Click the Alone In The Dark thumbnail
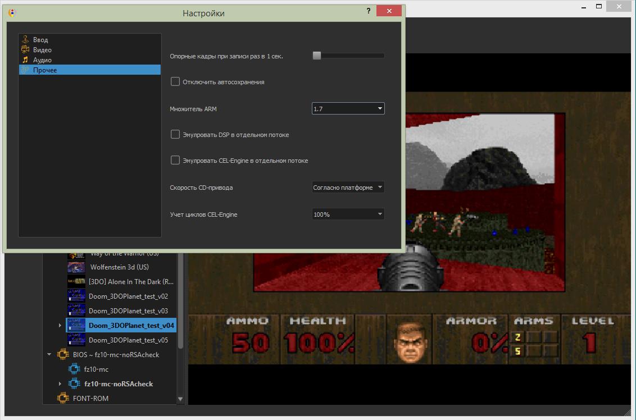Viewport: 636px width, 420px height. click(x=76, y=281)
